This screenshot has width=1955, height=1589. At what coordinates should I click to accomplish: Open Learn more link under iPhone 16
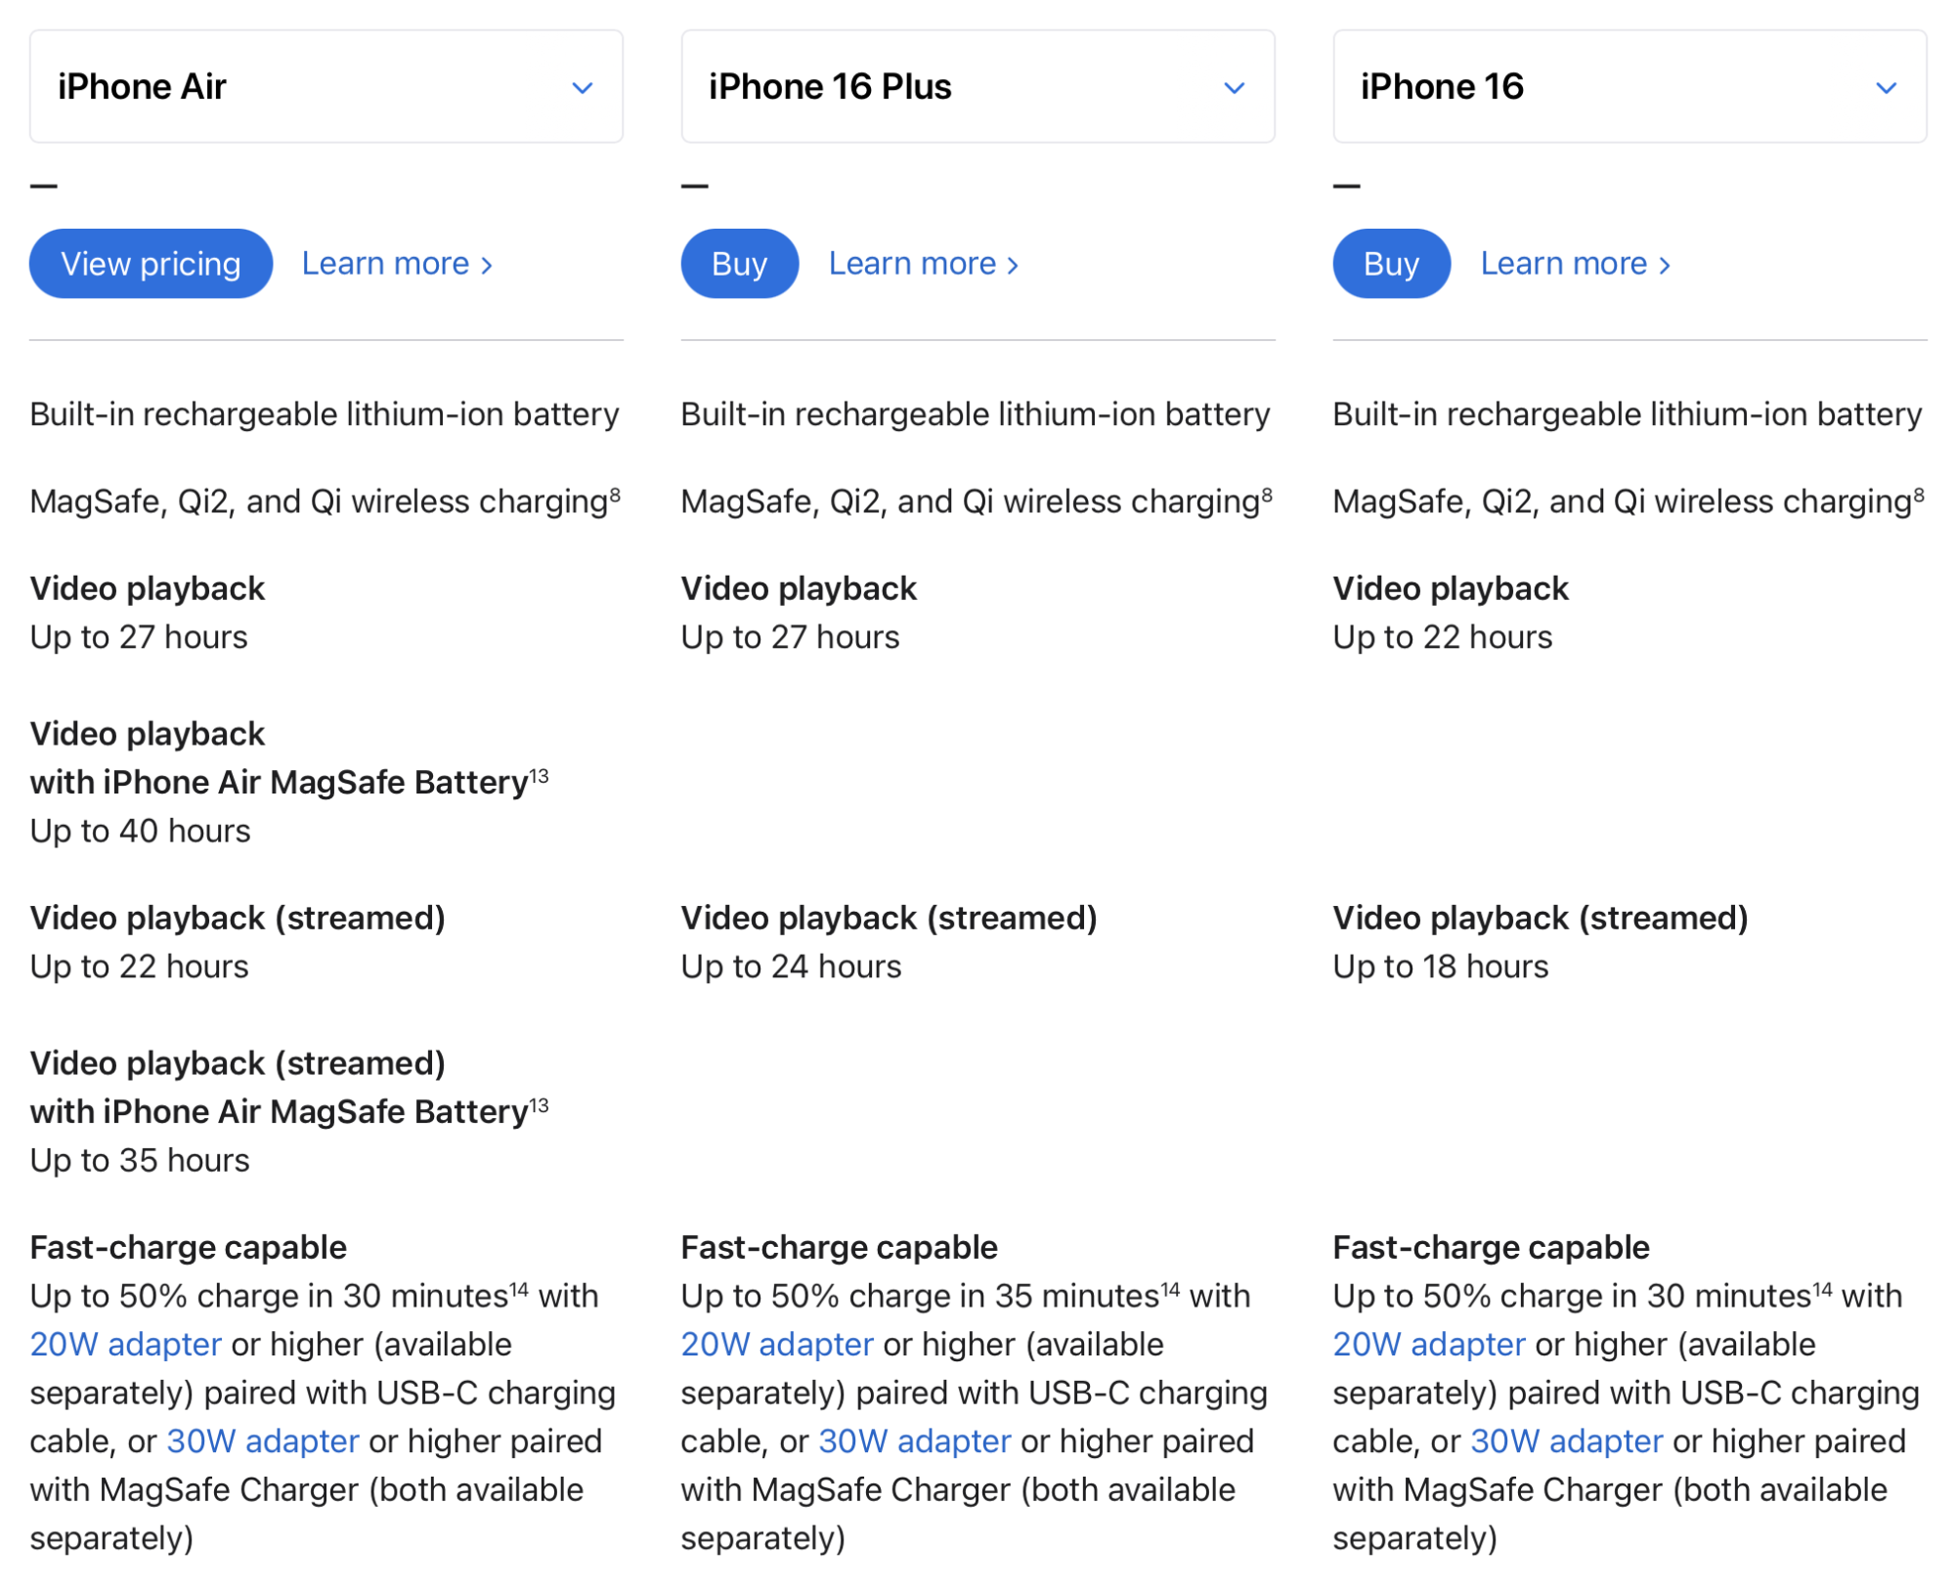[1575, 264]
